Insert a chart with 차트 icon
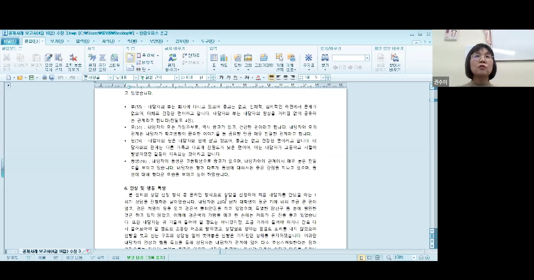Screen dimensions: 534x280 point(224,60)
